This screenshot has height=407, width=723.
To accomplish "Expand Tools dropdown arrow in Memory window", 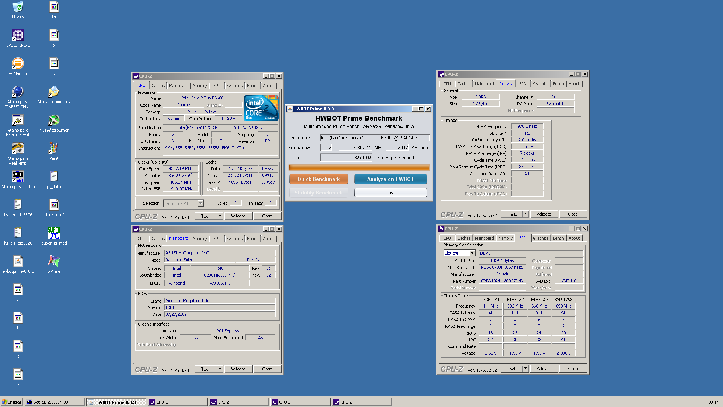I will (525, 214).
